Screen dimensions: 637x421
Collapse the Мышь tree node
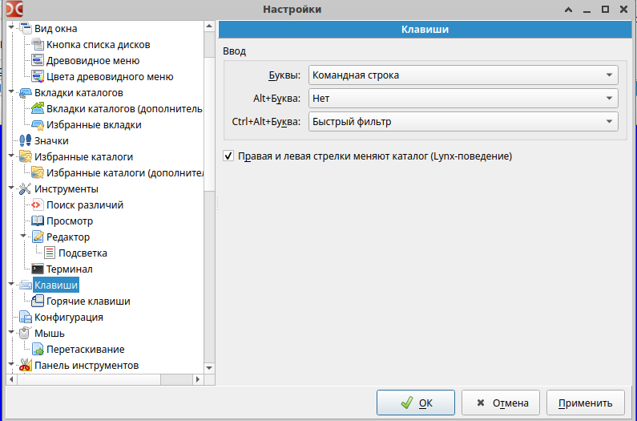pyautogui.click(x=11, y=332)
